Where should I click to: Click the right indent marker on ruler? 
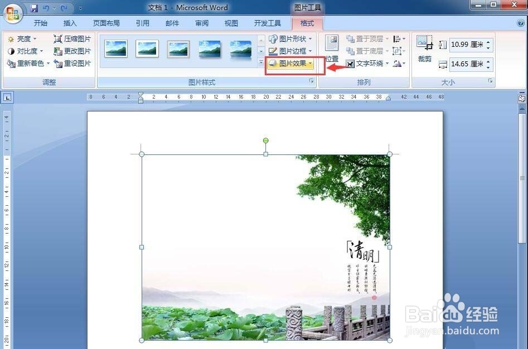(388, 98)
